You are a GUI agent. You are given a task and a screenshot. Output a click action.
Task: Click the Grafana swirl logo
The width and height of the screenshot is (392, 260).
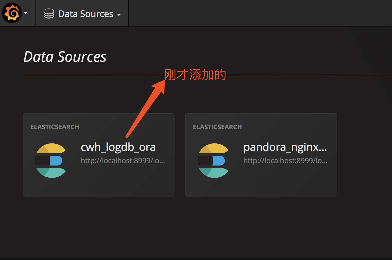[x=12, y=13]
